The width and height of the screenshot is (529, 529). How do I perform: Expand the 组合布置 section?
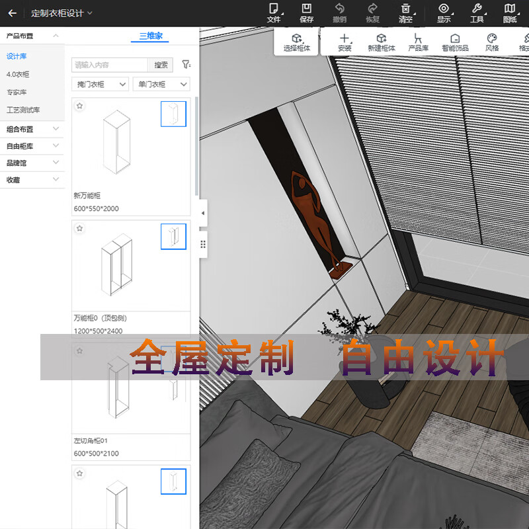coord(32,130)
